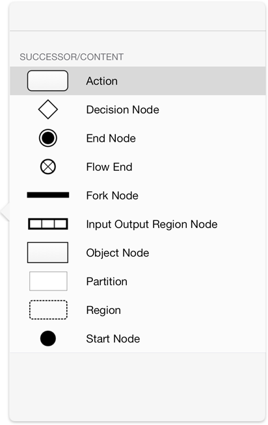The image size is (268, 425).
Task: Pick the Decision Node diamond icon
Action: [48, 110]
